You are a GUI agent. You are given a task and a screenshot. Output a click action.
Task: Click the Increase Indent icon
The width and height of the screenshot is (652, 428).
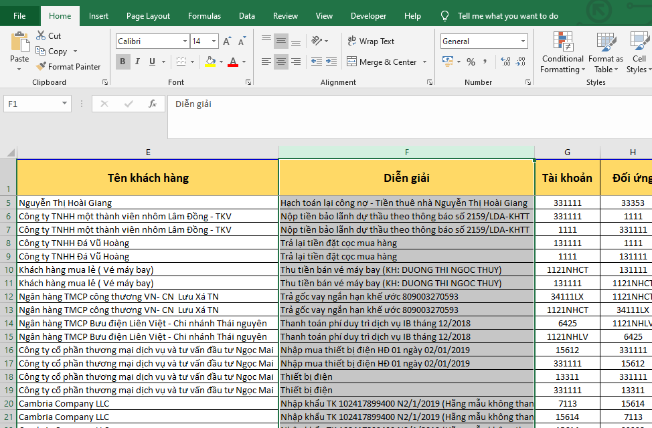pyautogui.click(x=330, y=62)
